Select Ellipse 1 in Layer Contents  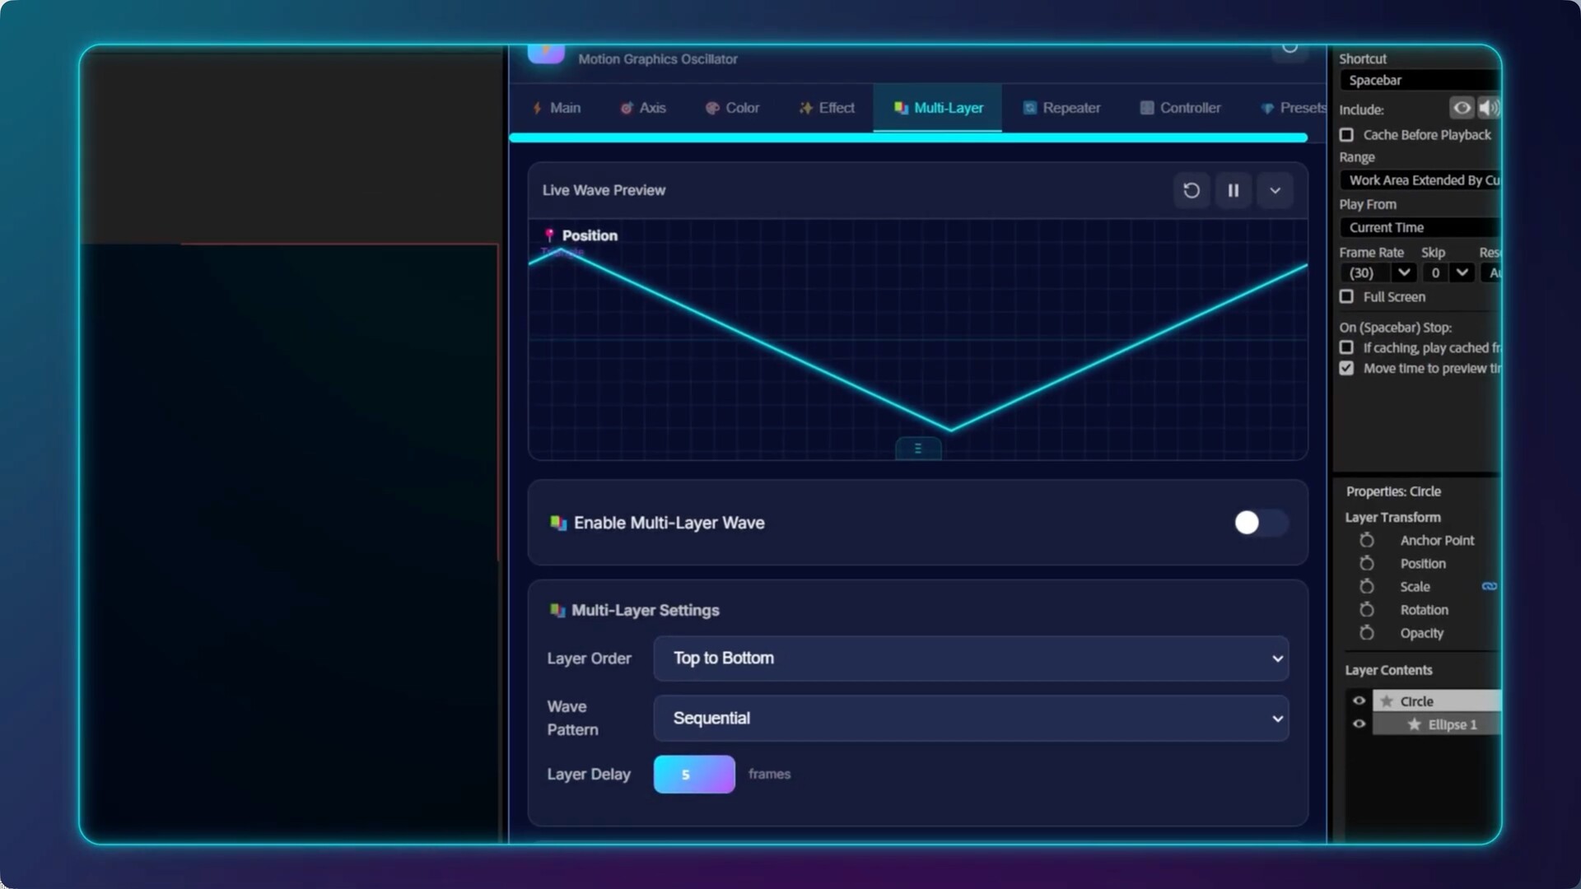pyautogui.click(x=1452, y=724)
